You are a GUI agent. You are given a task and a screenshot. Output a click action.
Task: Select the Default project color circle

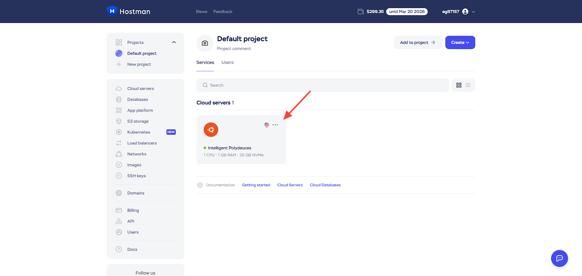pos(119,53)
